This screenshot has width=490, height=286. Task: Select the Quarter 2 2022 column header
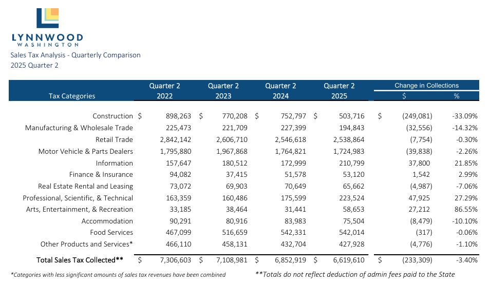coord(164,91)
